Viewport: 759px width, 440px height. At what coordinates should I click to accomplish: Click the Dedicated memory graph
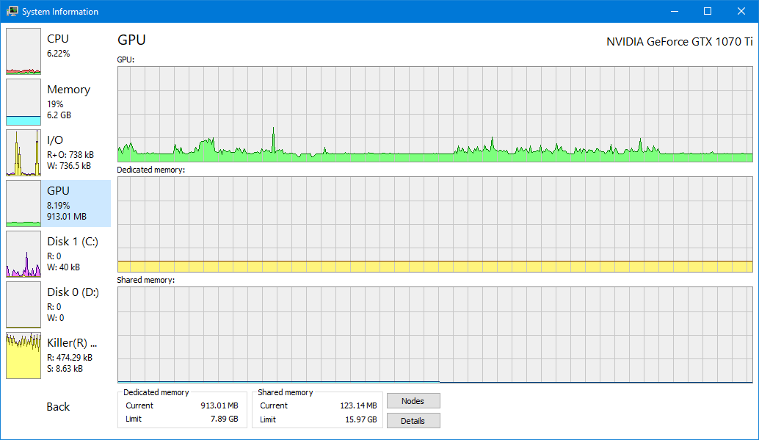tap(437, 224)
